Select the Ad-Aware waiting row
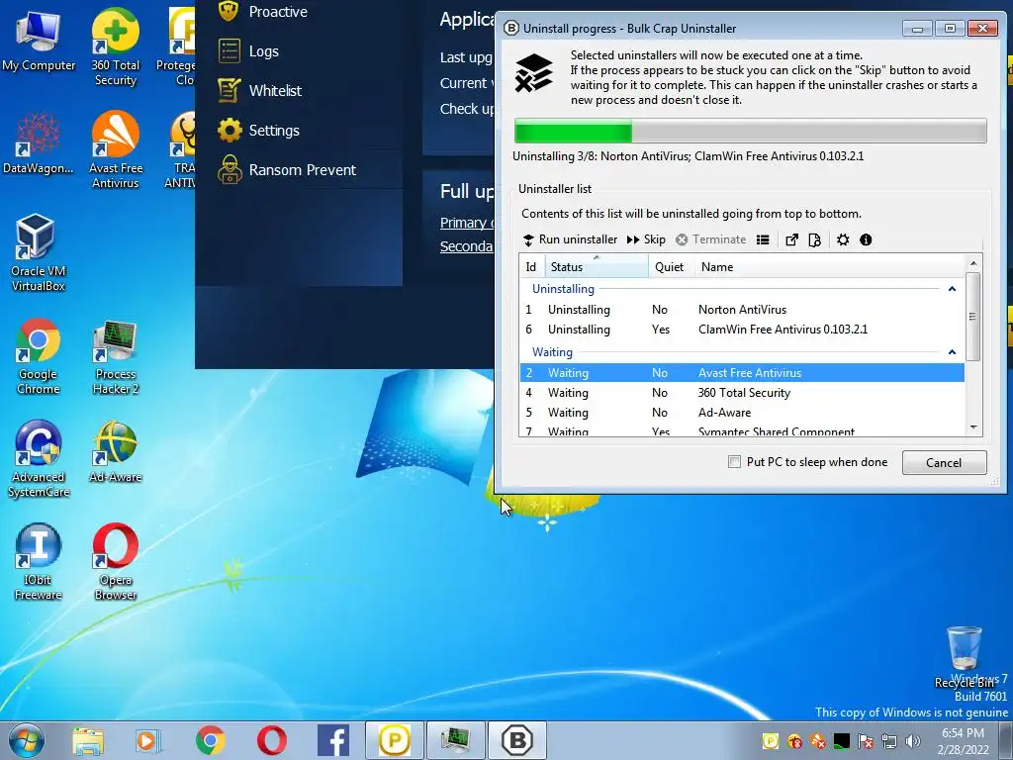Image resolution: width=1013 pixels, height=760 pixels. pos(742,413)
